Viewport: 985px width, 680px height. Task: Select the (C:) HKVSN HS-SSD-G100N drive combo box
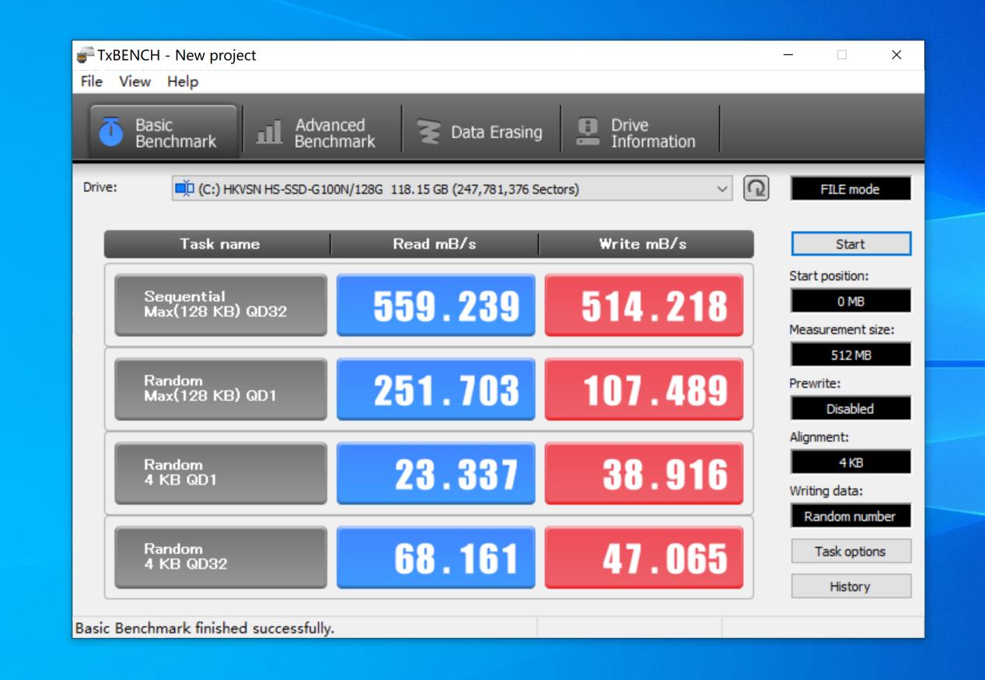452,189
